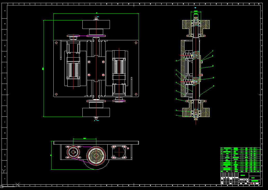
Task: Select the cyan section label above the section view
Action: 195,8
